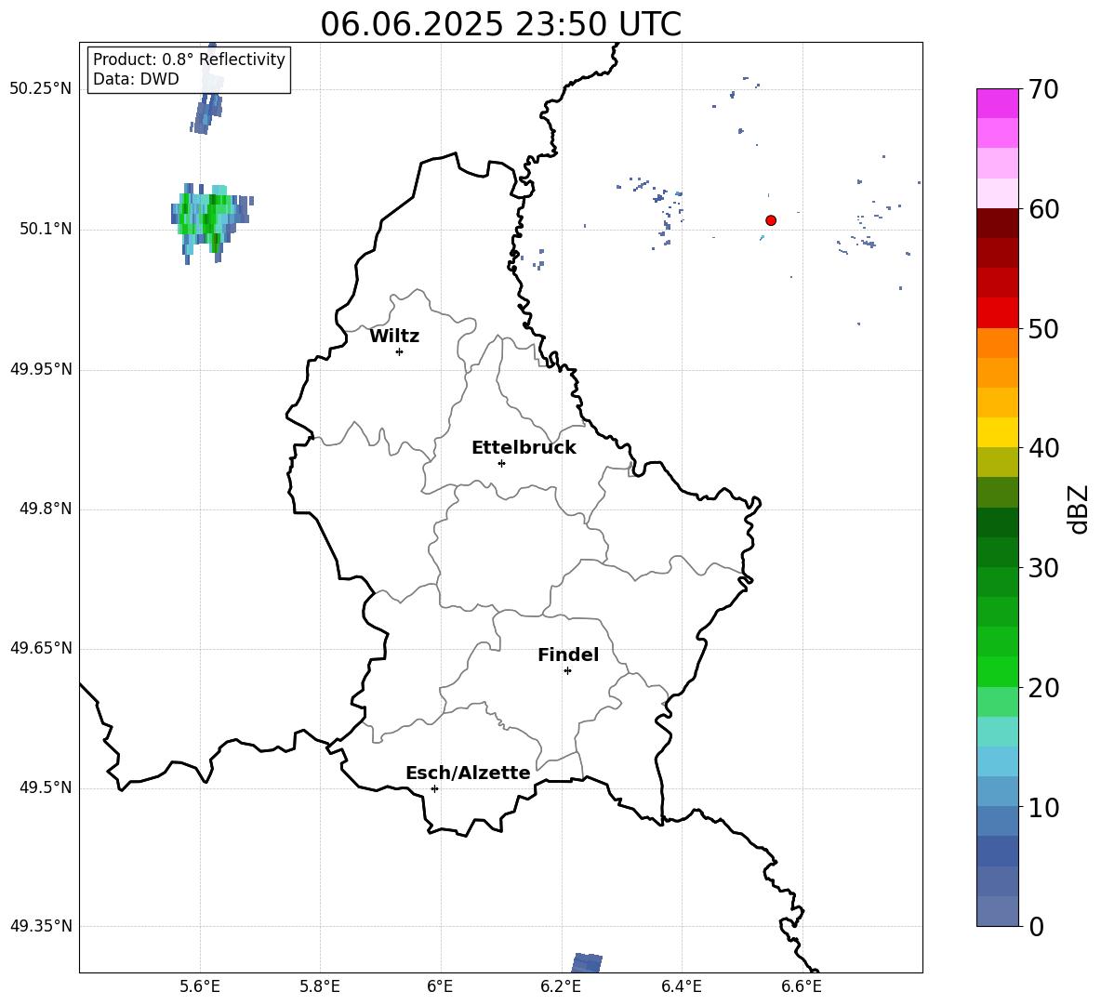This screenshot has height=1005, width=1101.
Task: Click the 6.4°E longitude label
Action: pyautogui.click(x=681, y=986)
